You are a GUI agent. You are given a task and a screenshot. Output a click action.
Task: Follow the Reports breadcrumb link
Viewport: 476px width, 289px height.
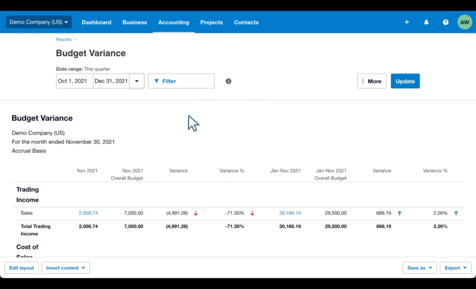click(63, 39)
